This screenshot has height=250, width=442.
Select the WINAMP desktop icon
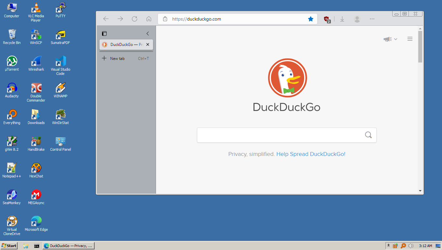(60, 90)
